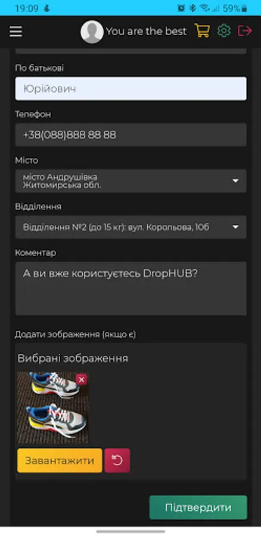Open the yellow shopping cart
This screenshot has height=536, width=261.
coord(202,31)
